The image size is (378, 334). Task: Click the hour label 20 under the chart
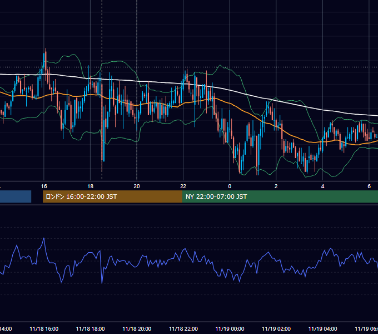pyautogui.click(x=137, y=186)
